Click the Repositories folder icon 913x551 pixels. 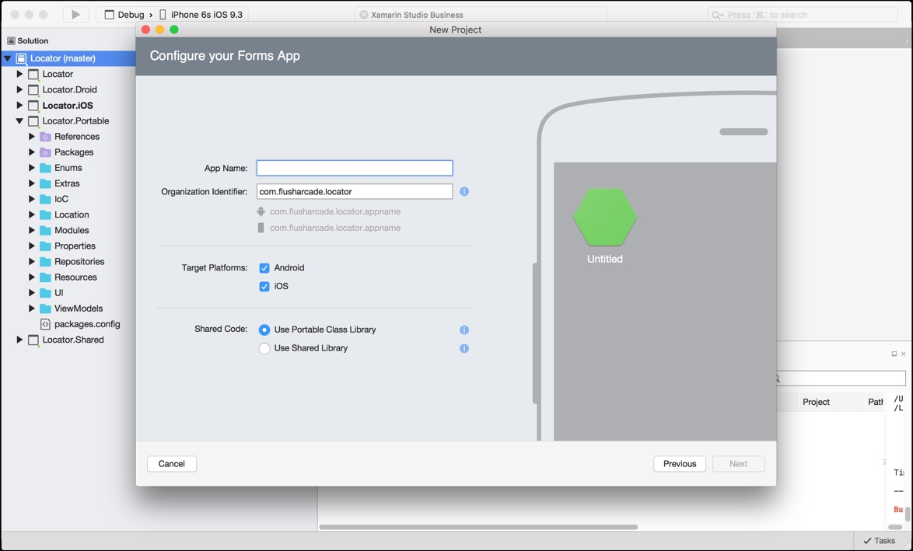click(x=45, y=263)
